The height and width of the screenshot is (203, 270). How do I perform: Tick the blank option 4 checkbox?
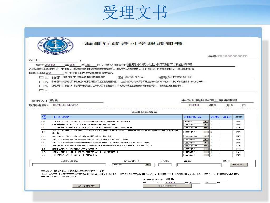(x=41, y=90)
